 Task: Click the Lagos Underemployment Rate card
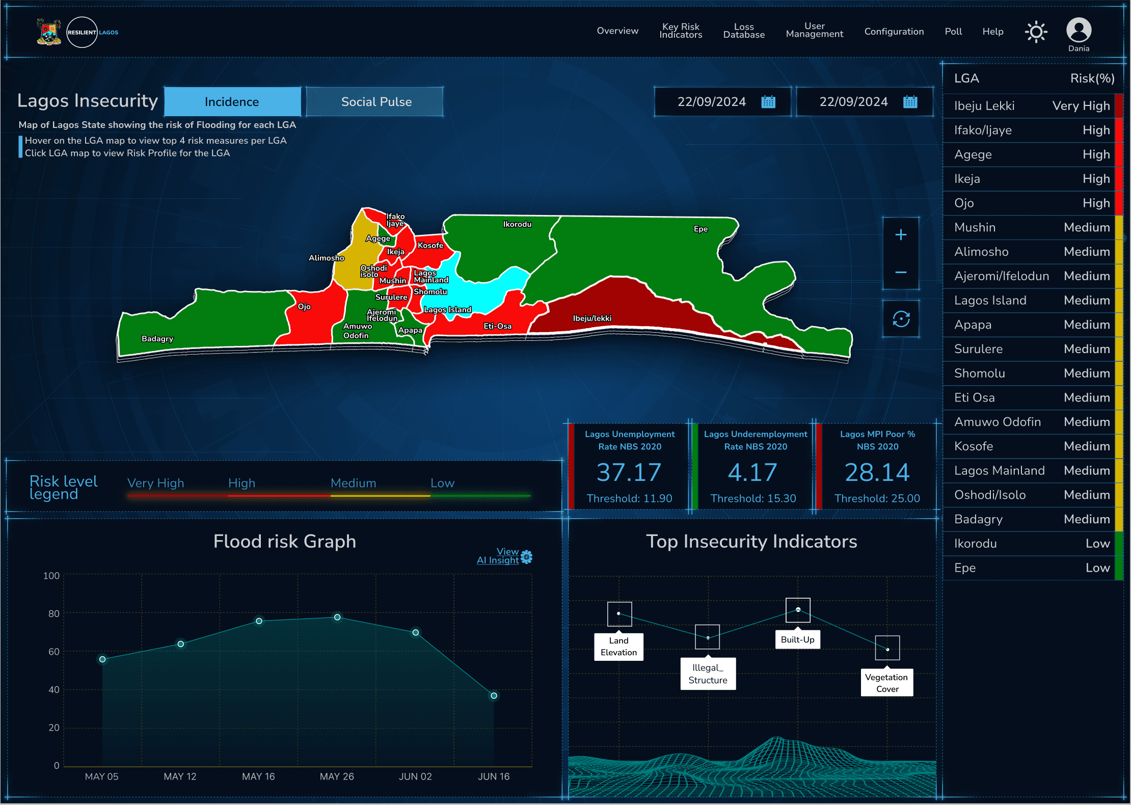coord(752,466)
